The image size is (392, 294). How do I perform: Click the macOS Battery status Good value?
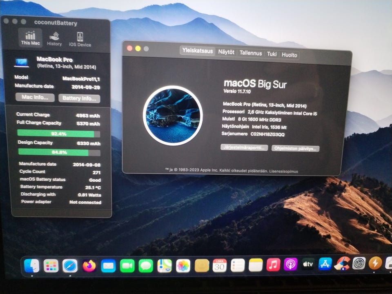point(95,180)
